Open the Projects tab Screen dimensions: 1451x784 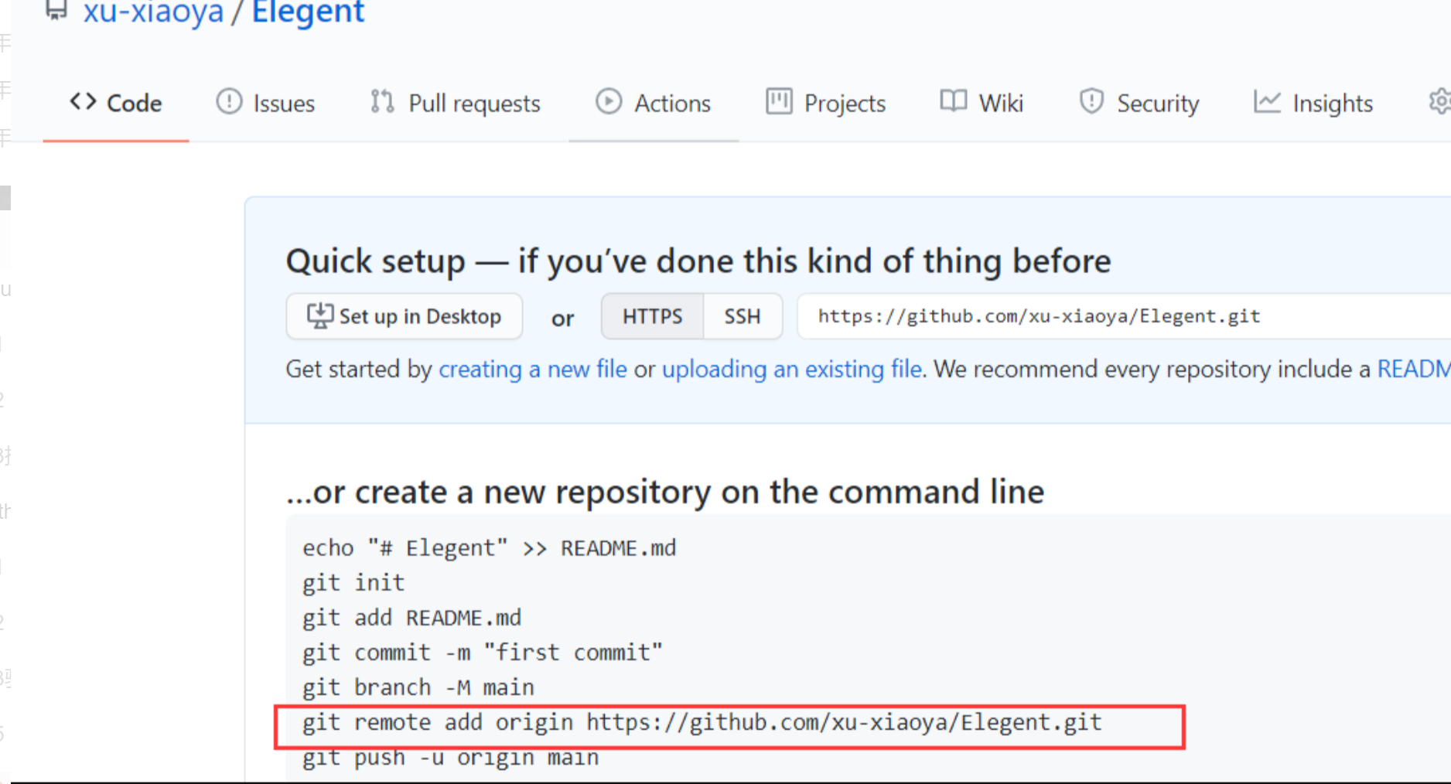[825, 103]
